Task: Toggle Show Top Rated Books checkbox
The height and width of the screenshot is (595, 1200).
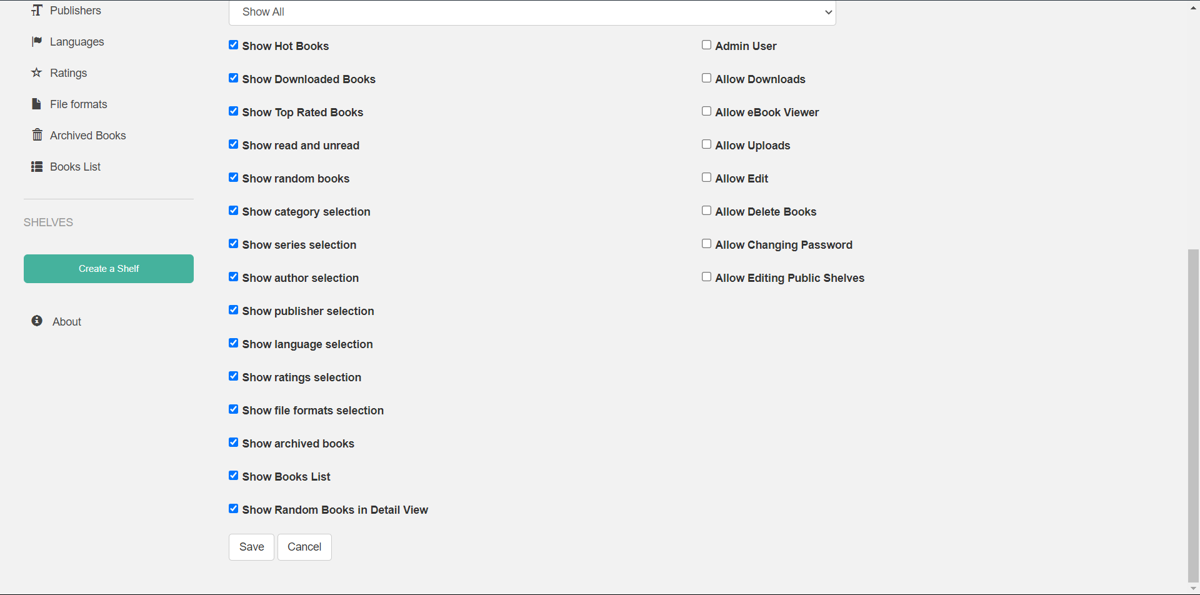Action: [x=233, y=111]
